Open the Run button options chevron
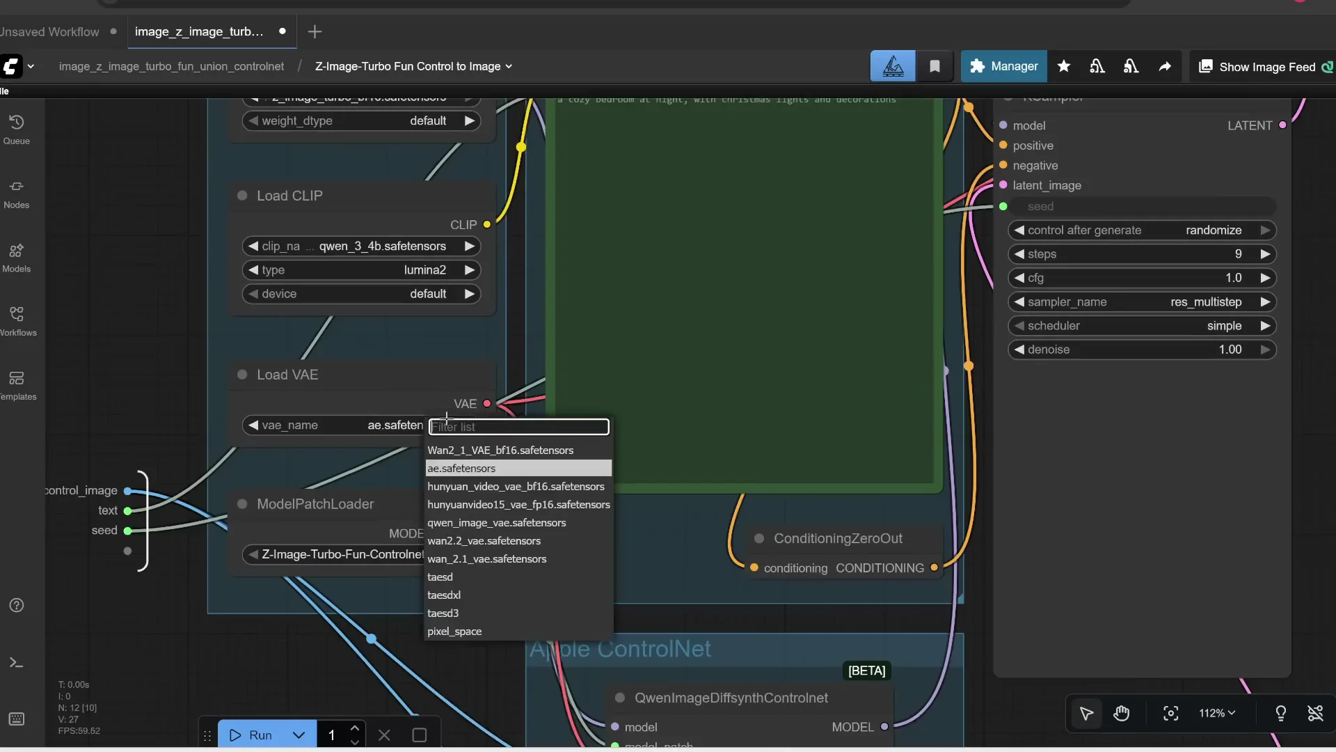The image size is (1336, 752). (x=299, y=735)
